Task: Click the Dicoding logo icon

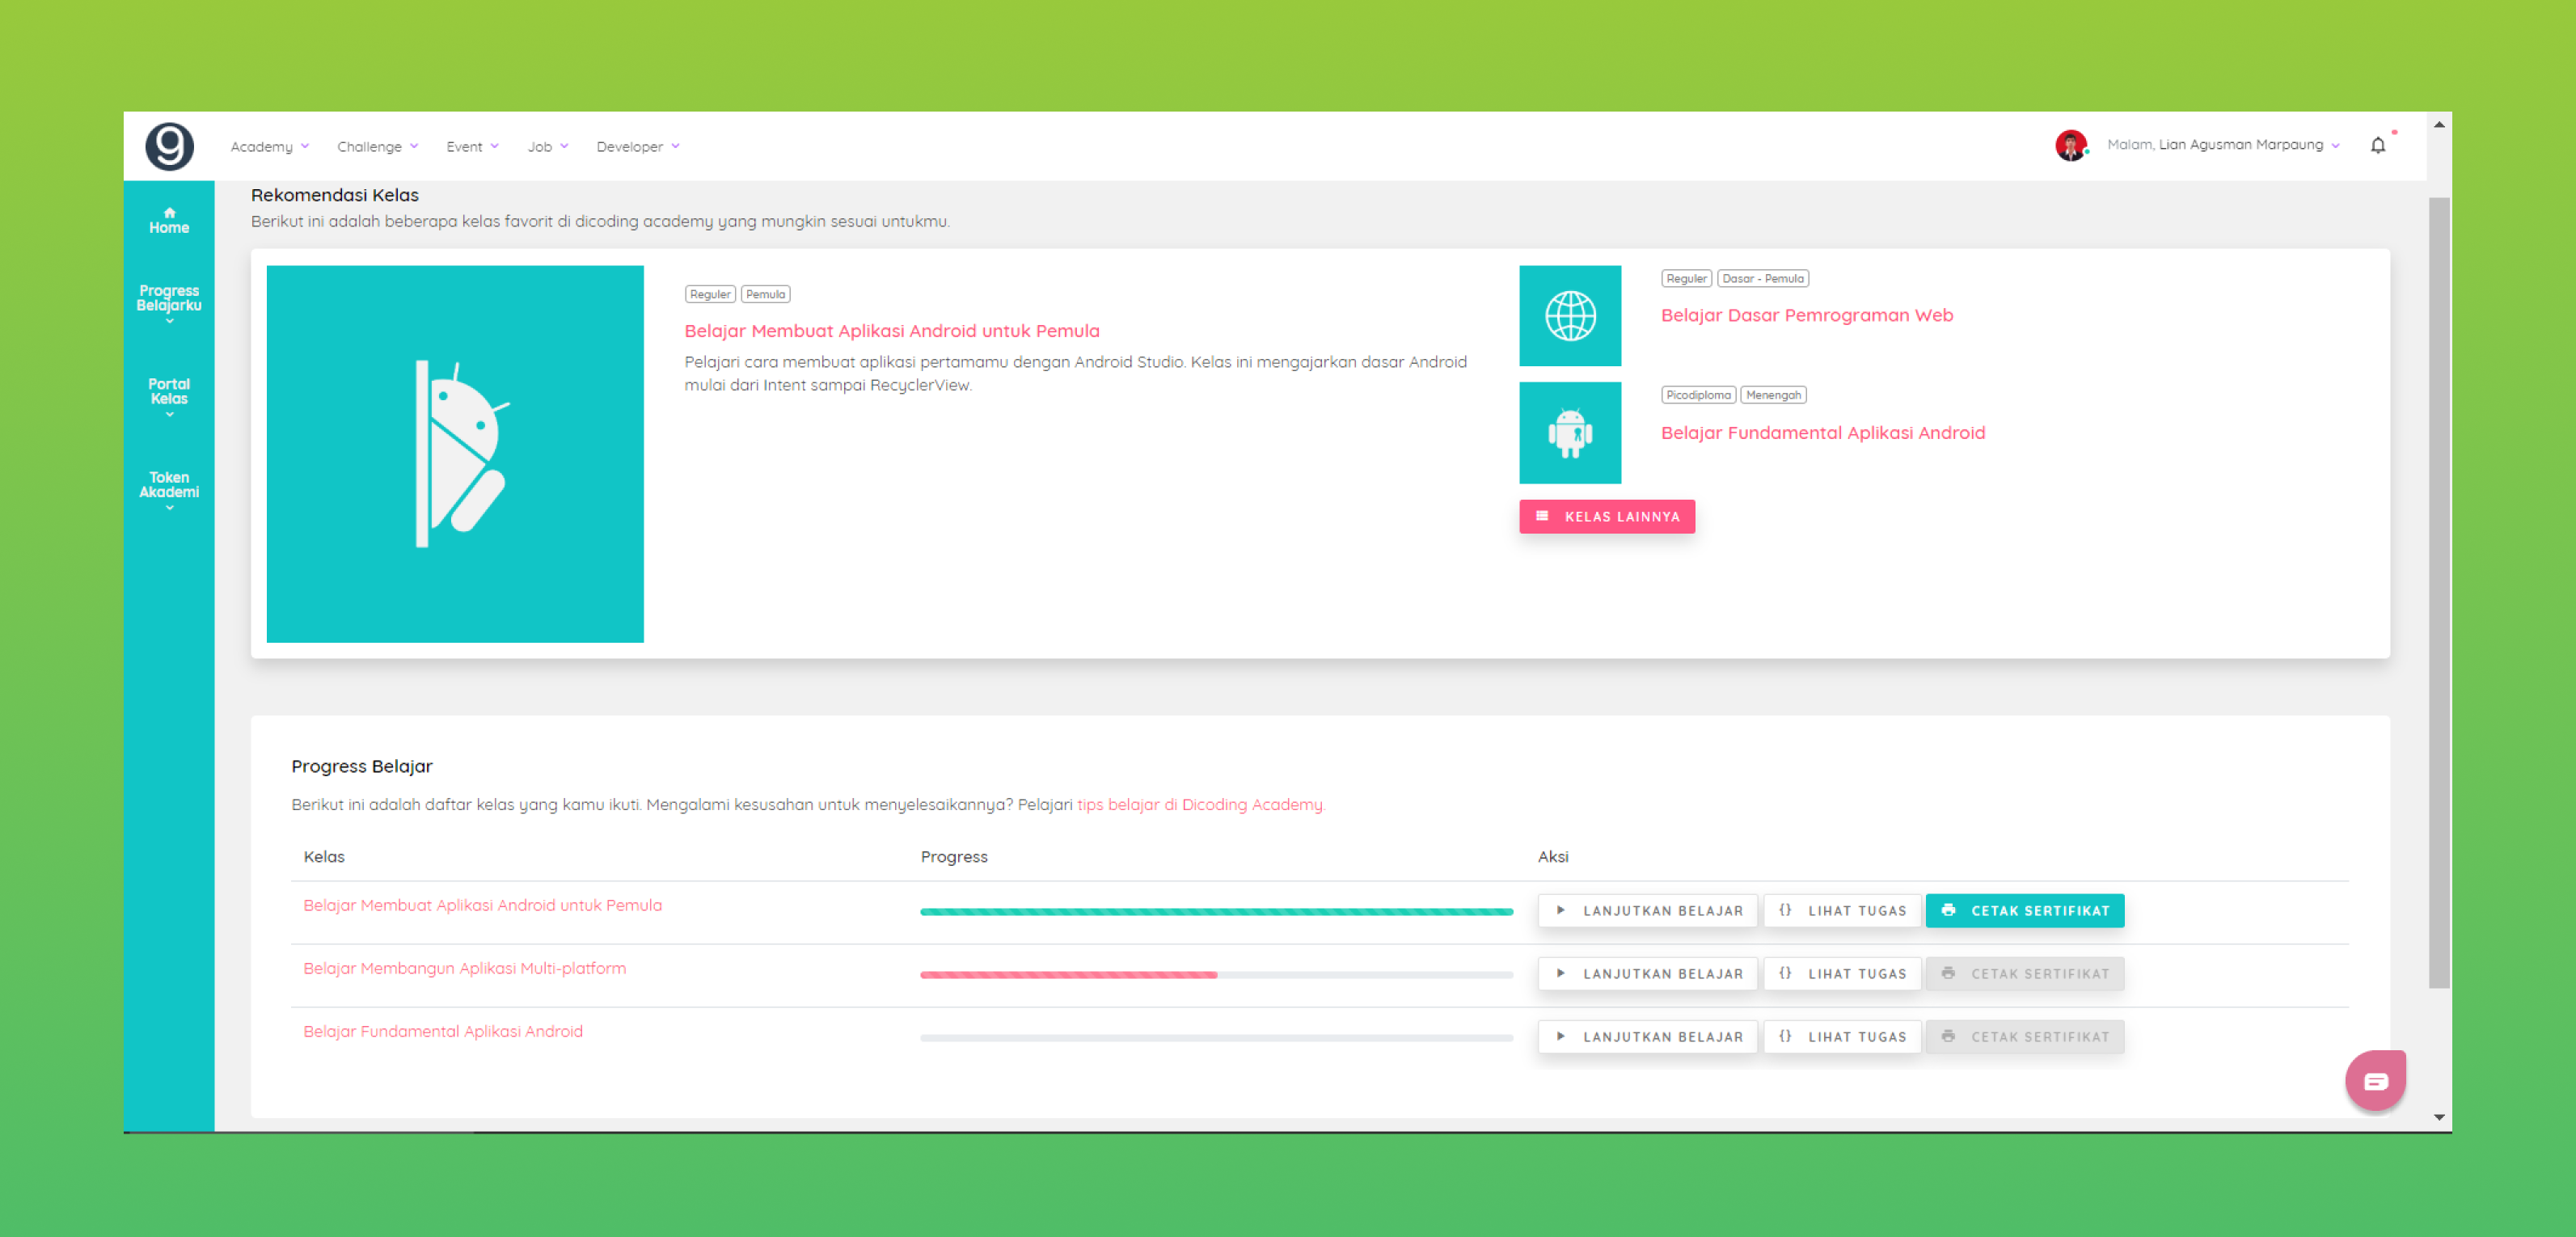Action: click(169, 146)
